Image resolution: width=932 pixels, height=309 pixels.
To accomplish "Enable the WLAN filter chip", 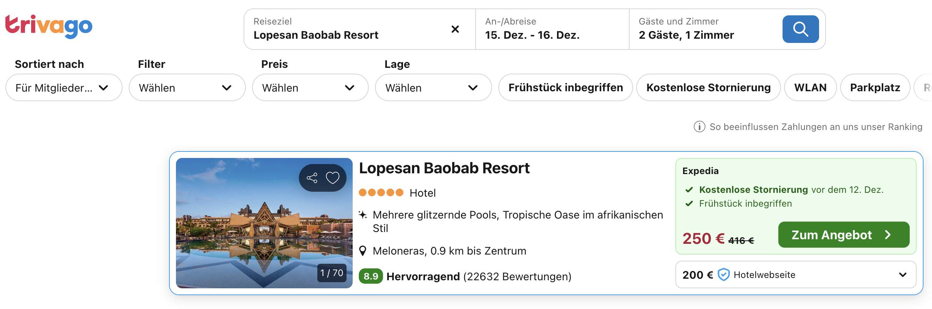I will pos(810,87).
